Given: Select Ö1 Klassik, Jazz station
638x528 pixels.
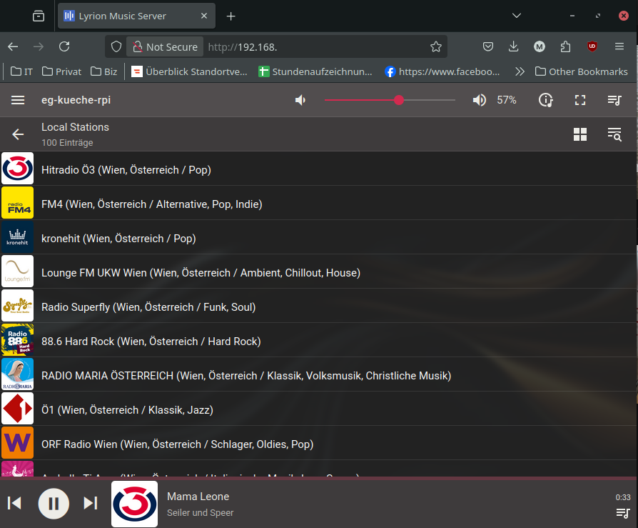Looking at the screenshot, I should (318, 409).
